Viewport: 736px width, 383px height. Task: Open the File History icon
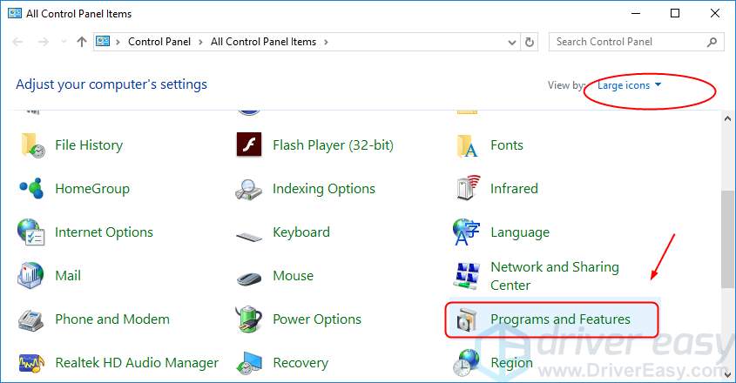(31, 145)
